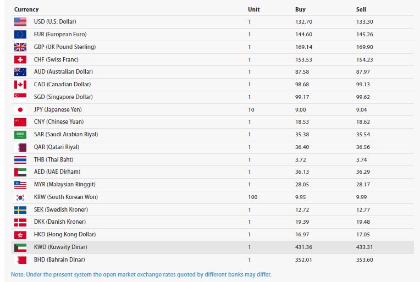
Task: Click the South Korean flag icon
Action: pyautogui.click(x=20, y=197)
